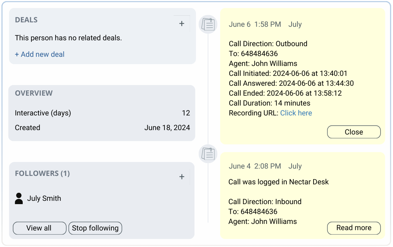Click July Smith's person avatar icon

click(19, 198)
